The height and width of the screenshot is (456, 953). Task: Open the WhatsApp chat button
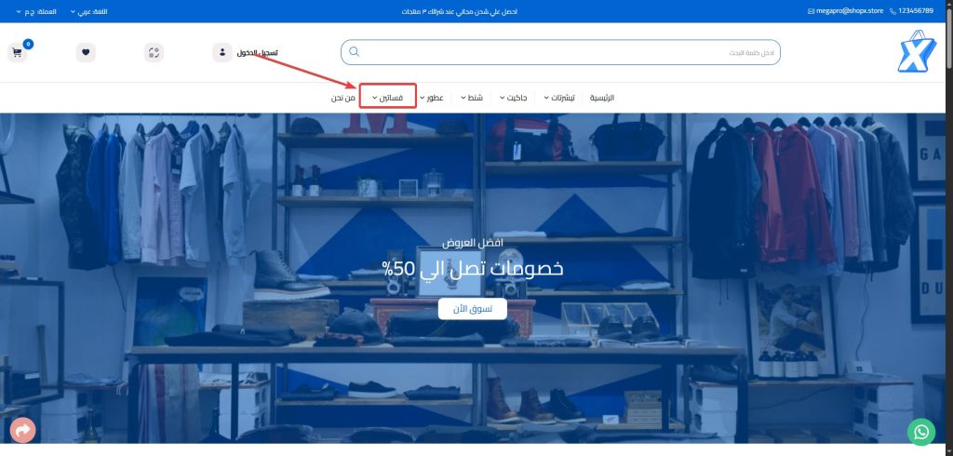coord(920,431)
